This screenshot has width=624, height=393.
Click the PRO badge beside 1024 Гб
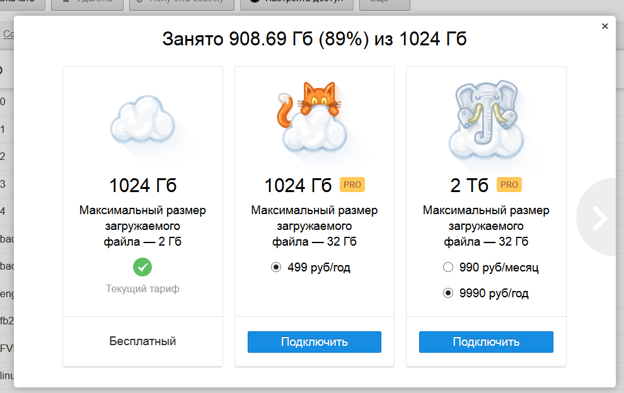click(352, 185)
